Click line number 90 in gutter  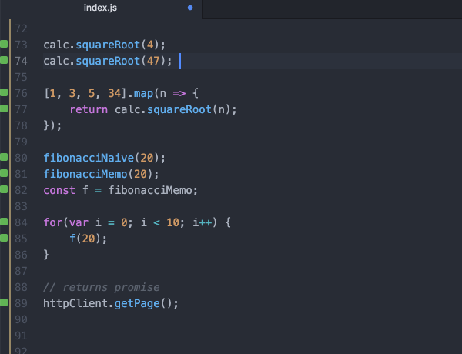click(x=22, y=319)
